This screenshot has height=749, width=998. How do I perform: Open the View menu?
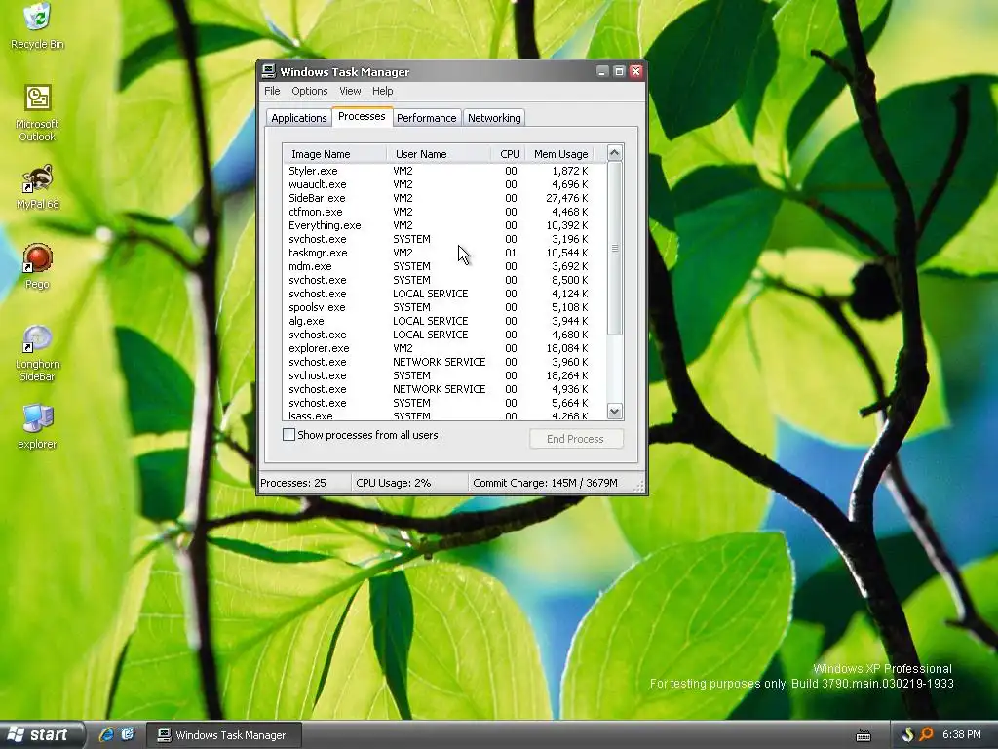coord(350,91)
